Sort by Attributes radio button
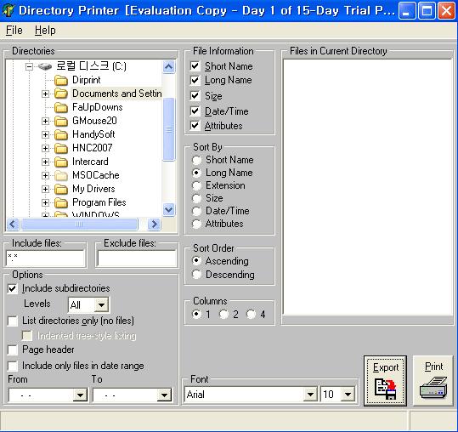Image resolution: width=458 pixels, height=432 pixels. tap(196, 224)
